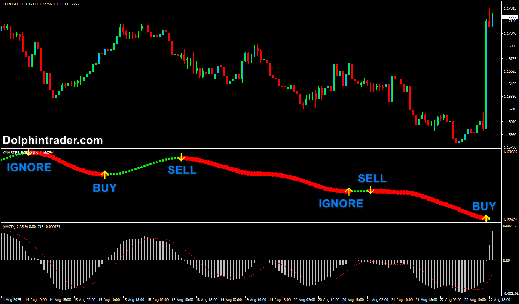The height and width of the screenshot is (304, 519).
Task: Click the 1.15790 level on price scale
Action: click(x=510, y=147)
